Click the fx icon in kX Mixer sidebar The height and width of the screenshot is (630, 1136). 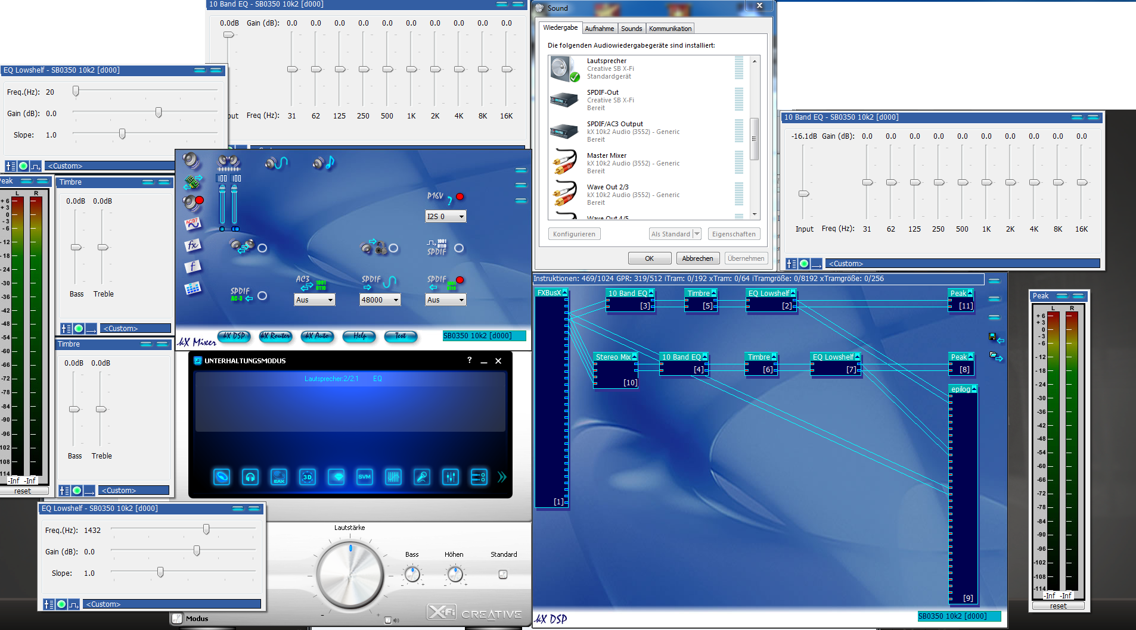[x=193, y=245]
